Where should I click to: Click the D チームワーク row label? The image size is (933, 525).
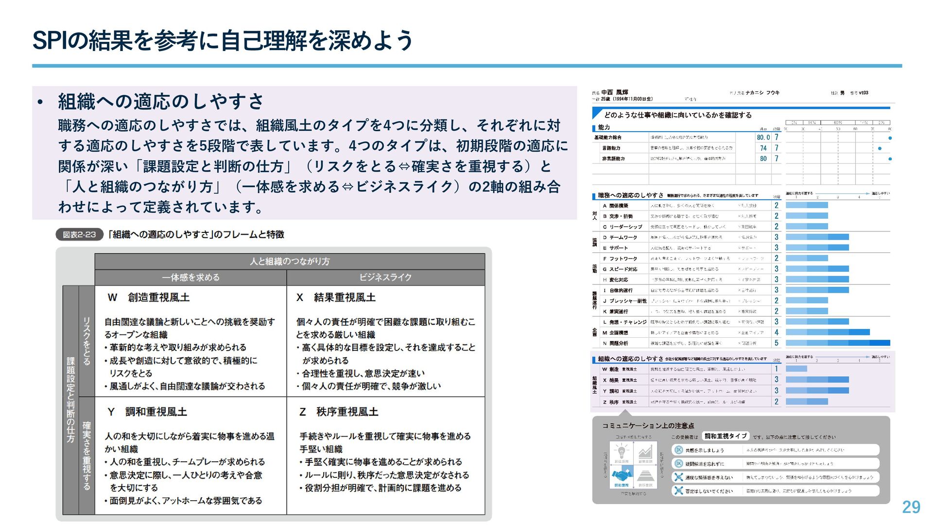pyautogui.click(x=620, y=238)
